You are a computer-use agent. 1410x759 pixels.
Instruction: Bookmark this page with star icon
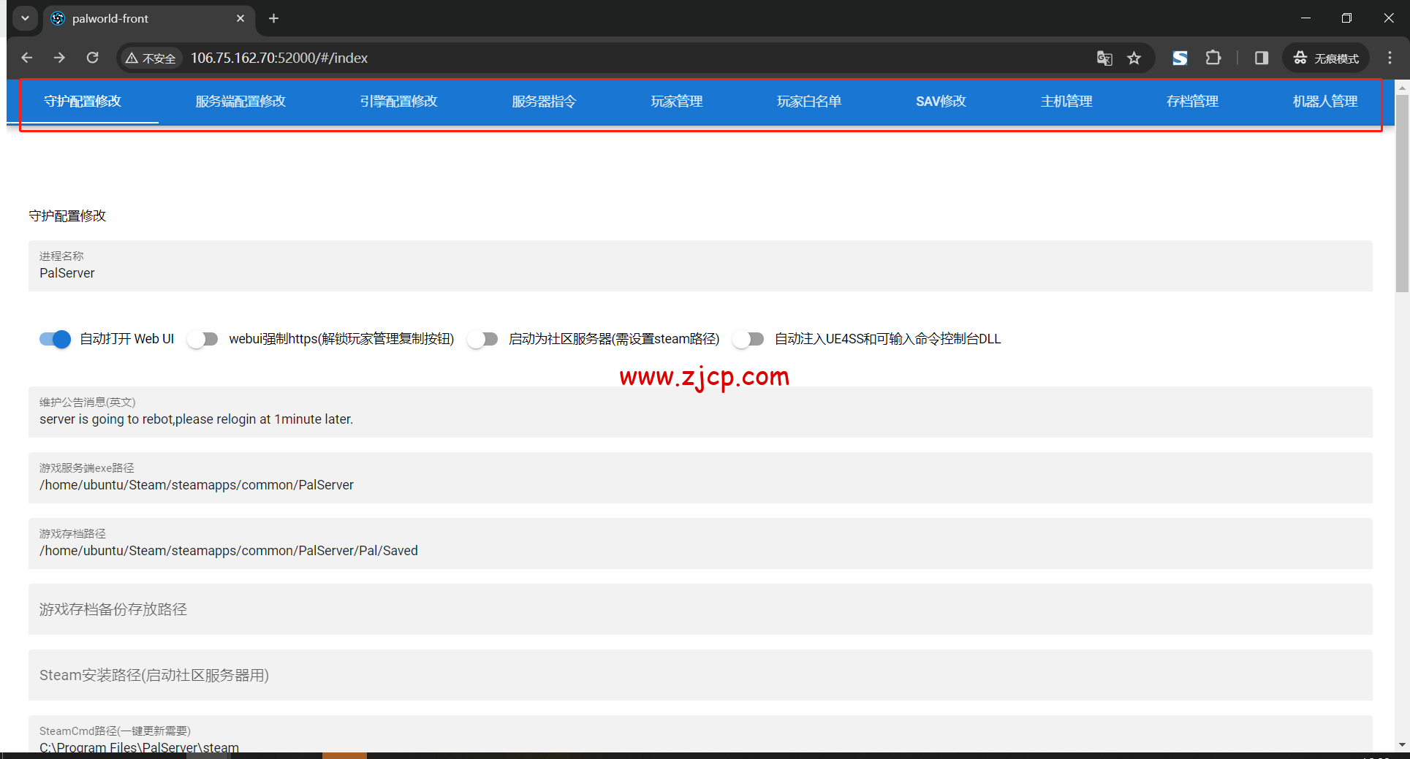coord(1134,58)
